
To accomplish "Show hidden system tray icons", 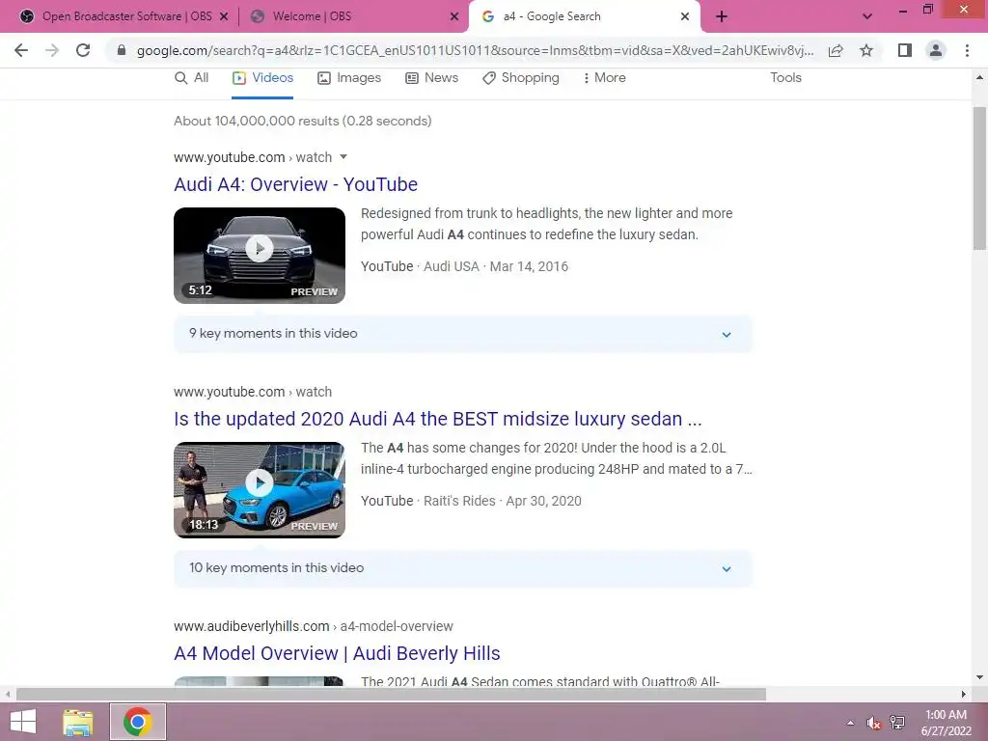I will point(851,723).
